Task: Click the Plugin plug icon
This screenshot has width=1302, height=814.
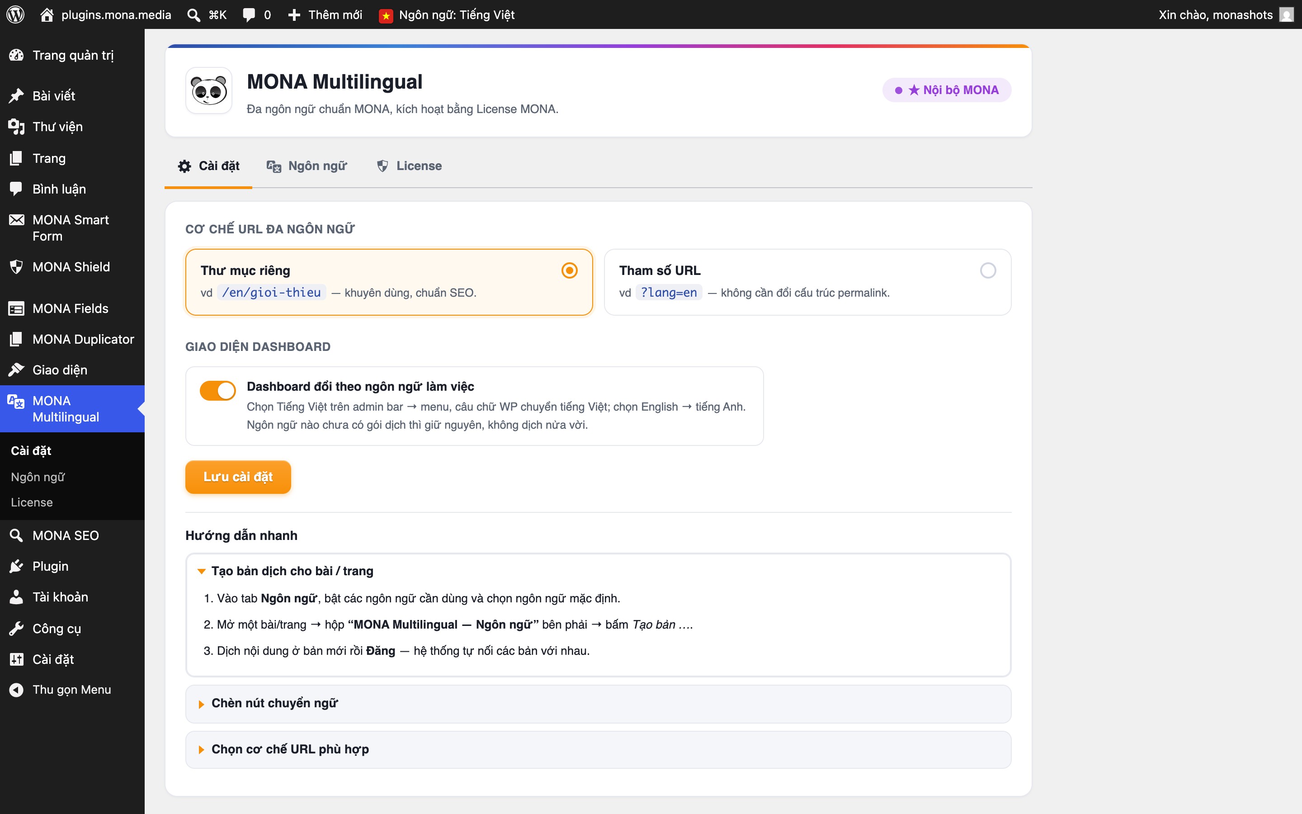Action: tap(16, 566)
